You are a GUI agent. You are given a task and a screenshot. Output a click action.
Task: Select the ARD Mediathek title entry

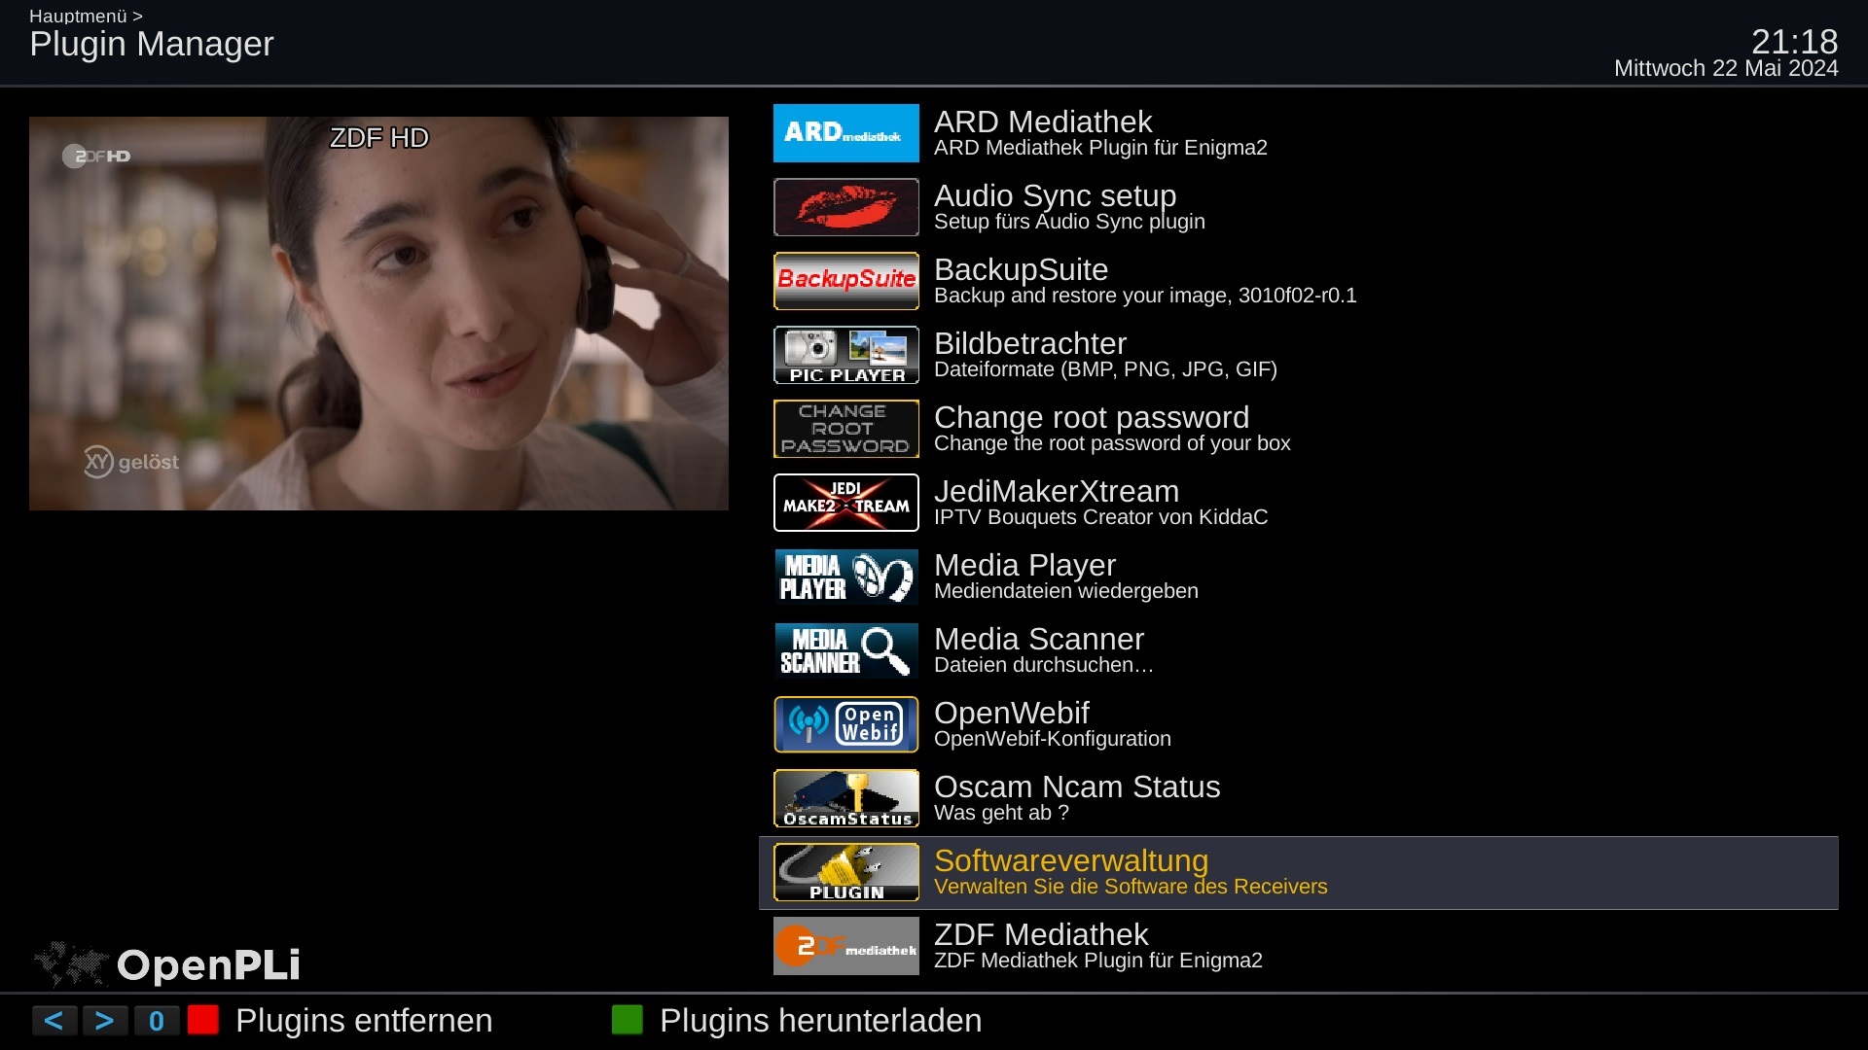pos(1043,122)
